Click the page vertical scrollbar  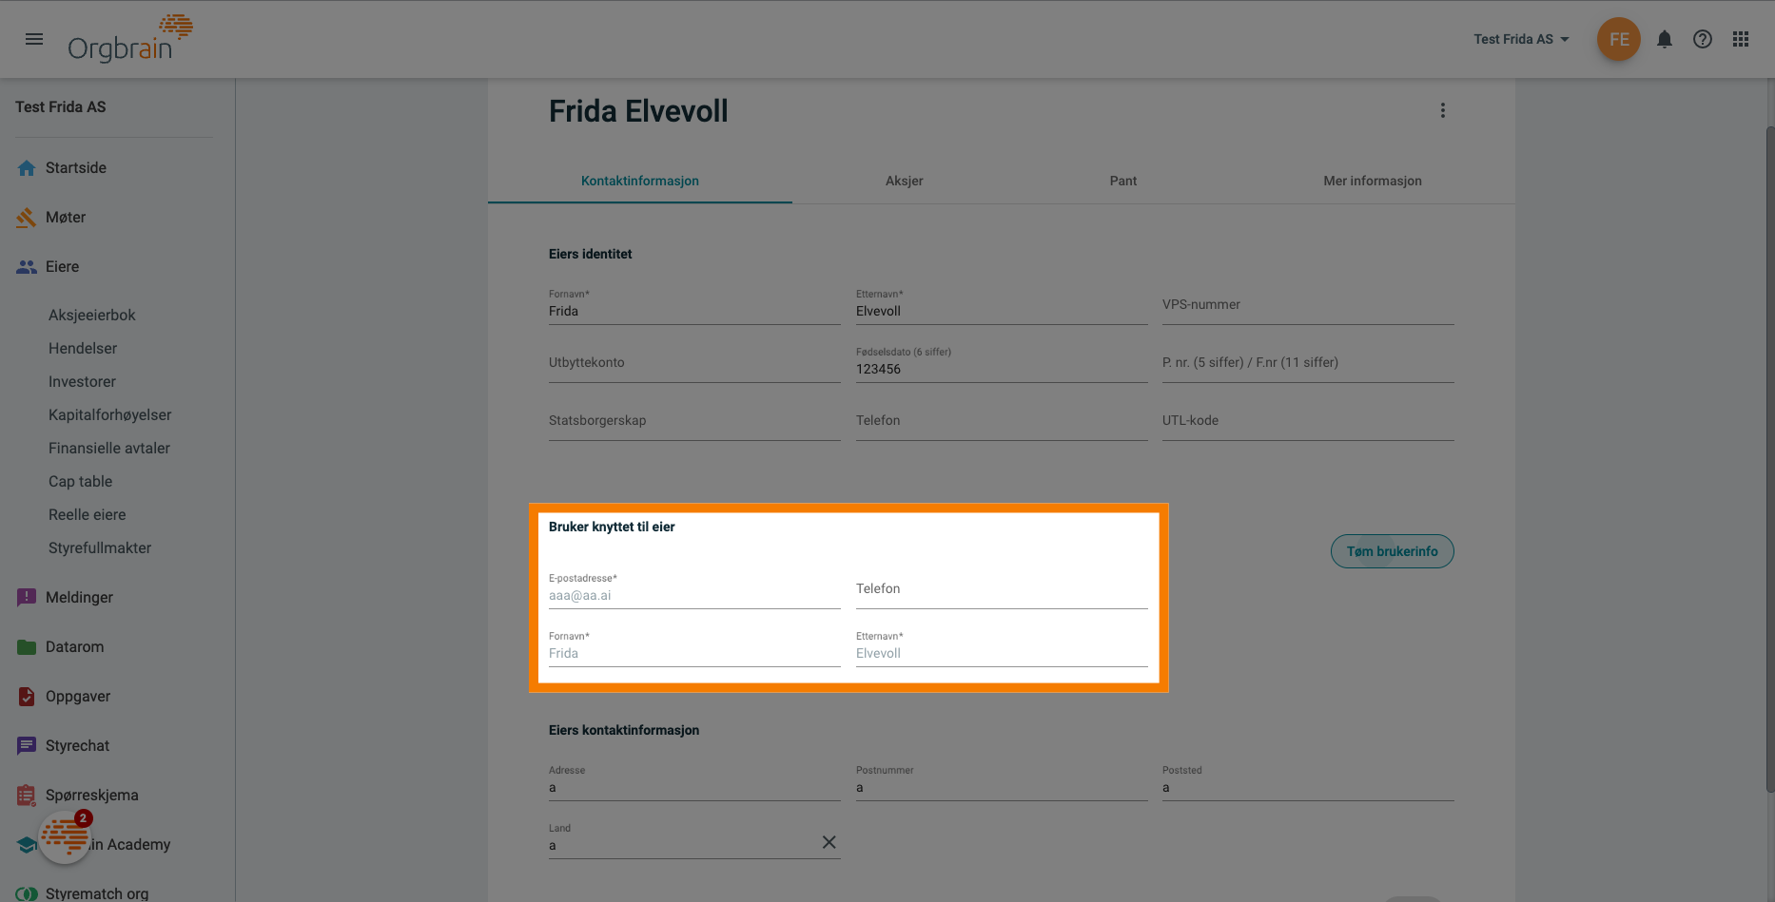pos(1769,459)
